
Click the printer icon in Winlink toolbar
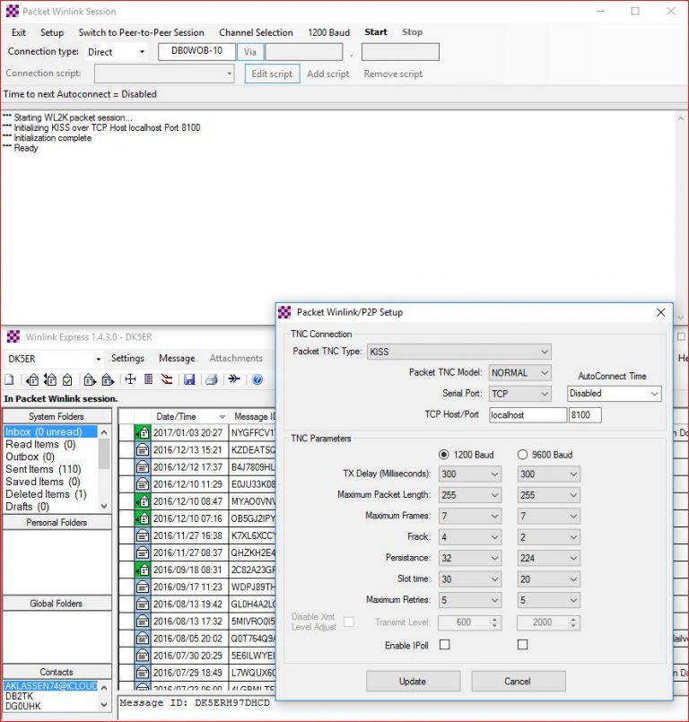pyautogui.click(x=212, y=379)
